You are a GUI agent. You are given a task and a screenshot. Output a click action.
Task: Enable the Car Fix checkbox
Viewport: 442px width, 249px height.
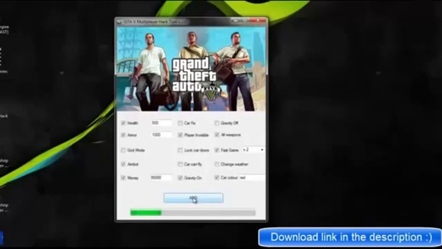point(180,123)
